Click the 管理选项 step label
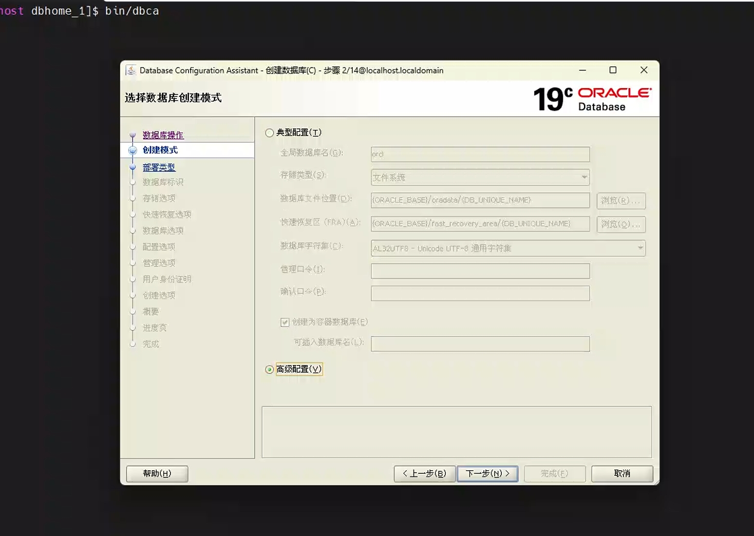Screen dimensions: 754x536 tap(159, 263)
